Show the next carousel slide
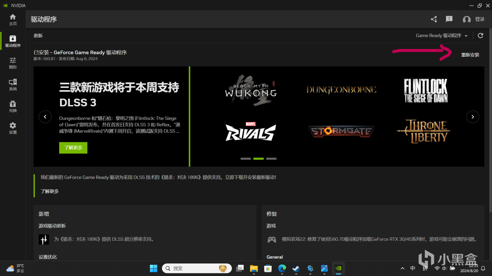This screenshot has height=276, width=492. [472, 117]
